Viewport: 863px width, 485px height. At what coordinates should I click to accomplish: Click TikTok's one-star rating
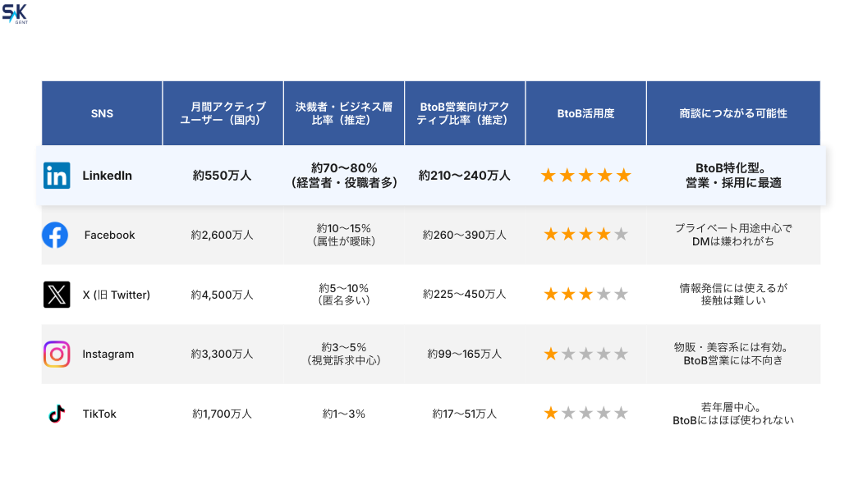tap(585, 414)
